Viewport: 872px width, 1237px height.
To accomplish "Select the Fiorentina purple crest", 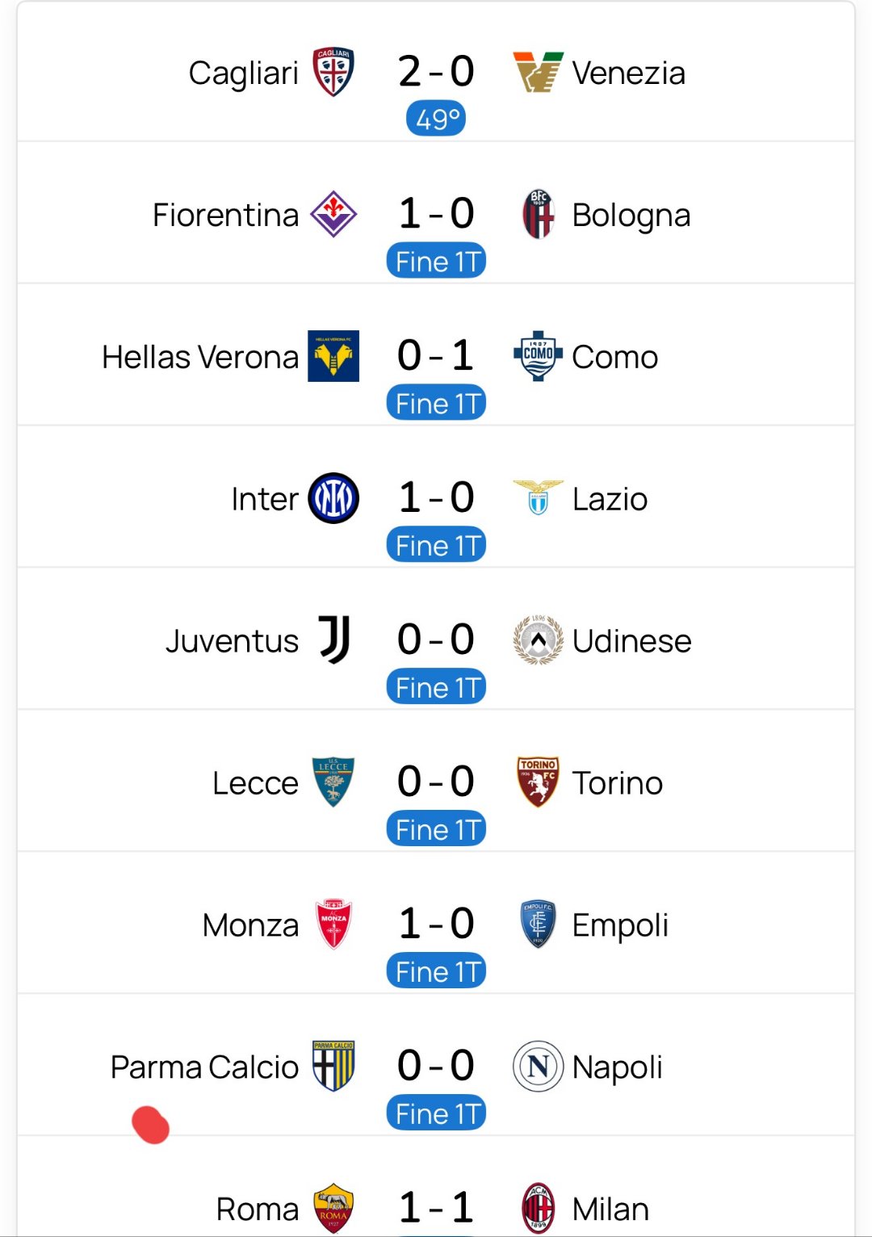I will coord(333,214).
